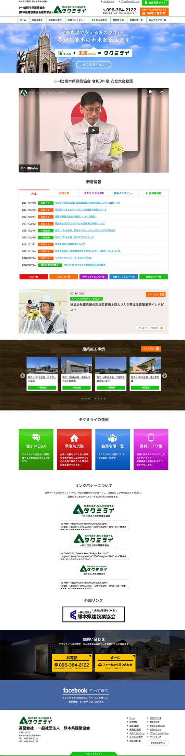The height and width of the screenshot is (756, 185).
Task: Open the surveyor interview photo
Action: (x=43, y=311)
